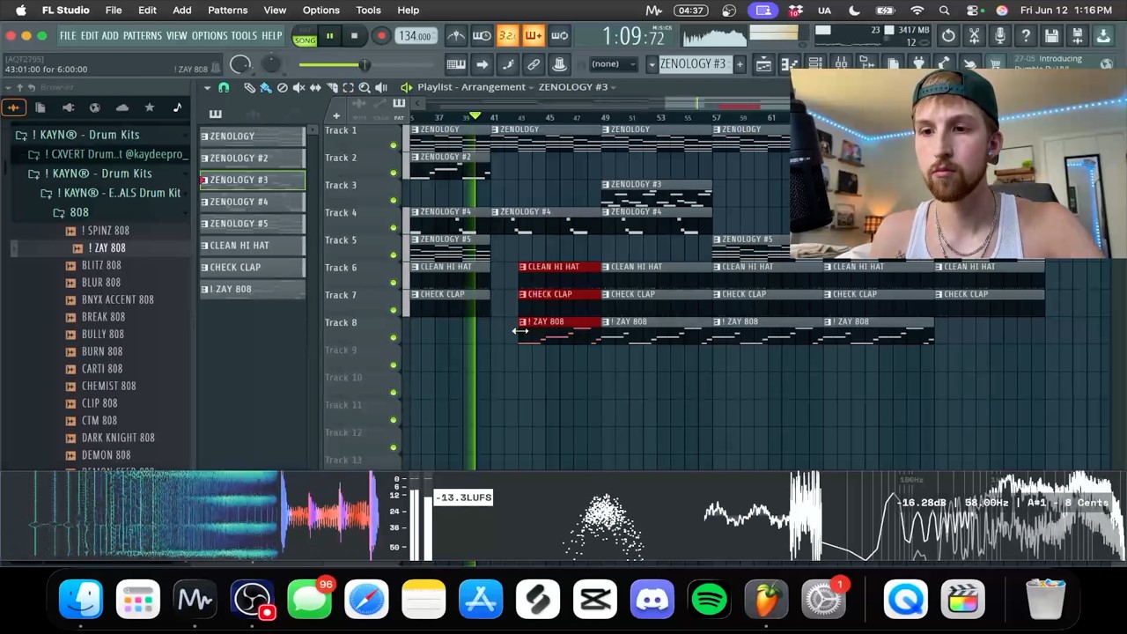Image resolution: width=1127 pixels, height=634 pixels.
Task: Select the zoom magnifier tool in playlist
Action: pos(365,87)
